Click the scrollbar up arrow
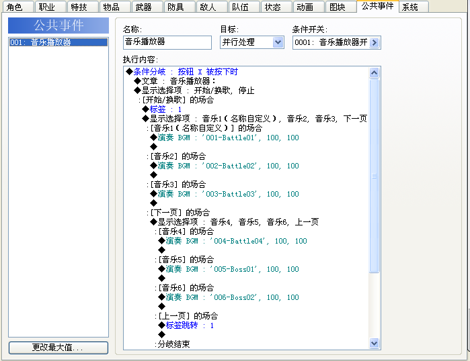 pyautogui.click(x=374, y=72)
